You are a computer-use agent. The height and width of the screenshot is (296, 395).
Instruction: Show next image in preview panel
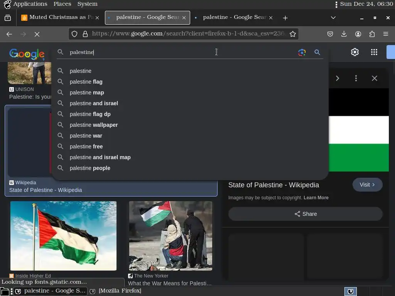coord(337,78)
